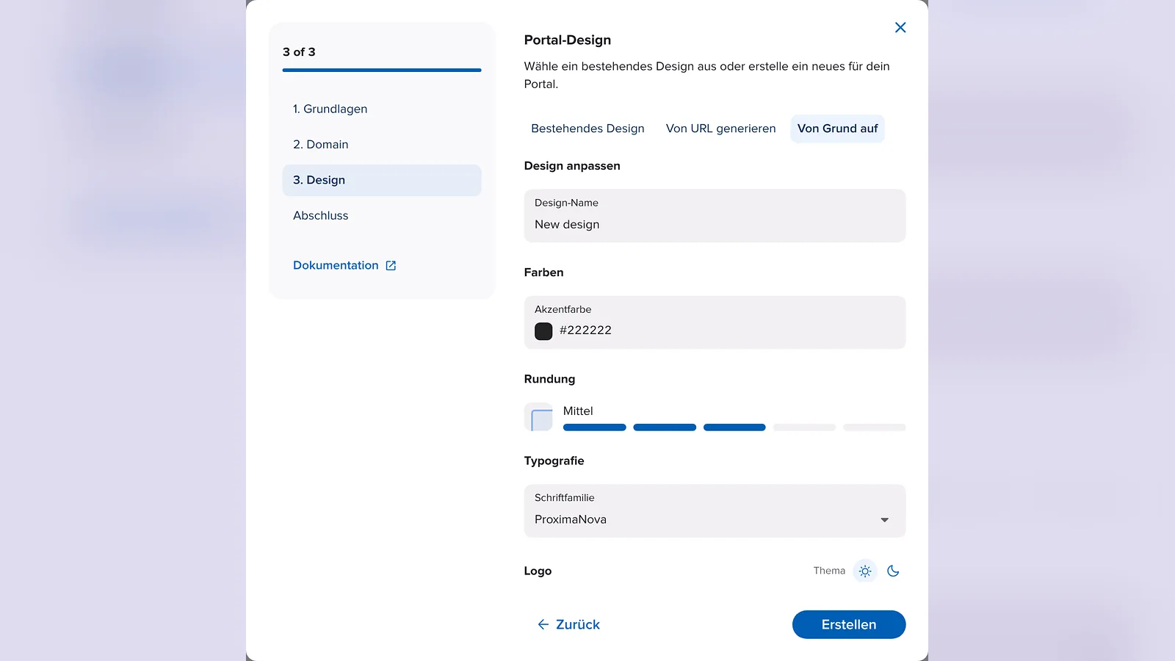Click the ProximaNova font family value
The image size is (1175, 661).
[571, 519]
